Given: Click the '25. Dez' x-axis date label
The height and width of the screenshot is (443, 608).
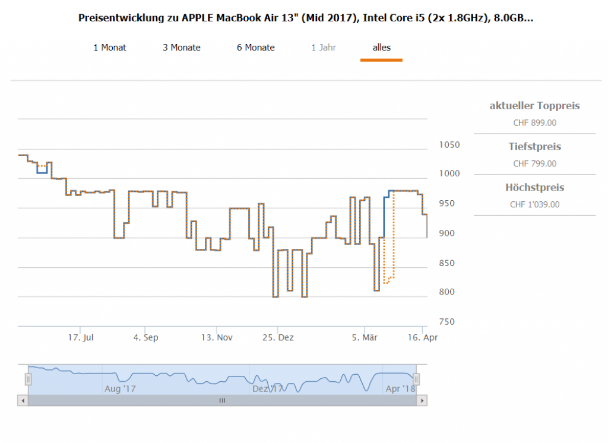Looking at the screenshot, I should pyautogui.click(x=278, y=337).
